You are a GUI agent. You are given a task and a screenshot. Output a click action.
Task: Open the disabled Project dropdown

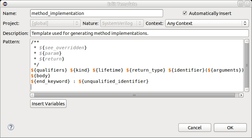pyautogui.click(x=56, y=23)
